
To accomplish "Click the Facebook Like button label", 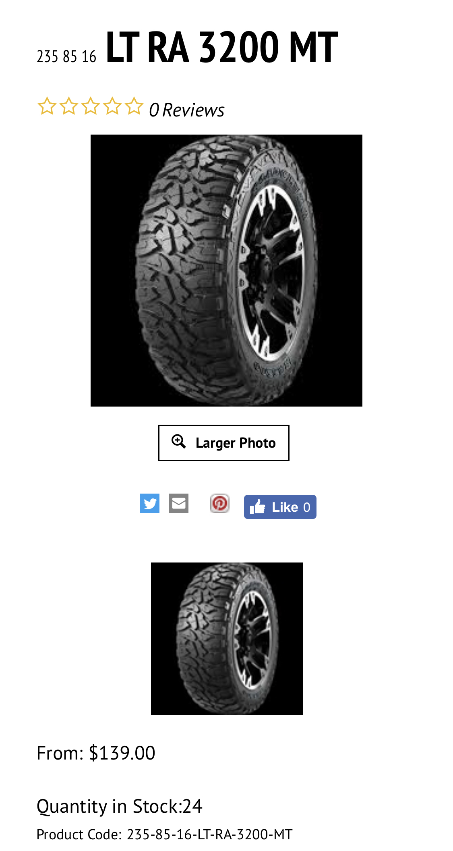I will (285, 507).
